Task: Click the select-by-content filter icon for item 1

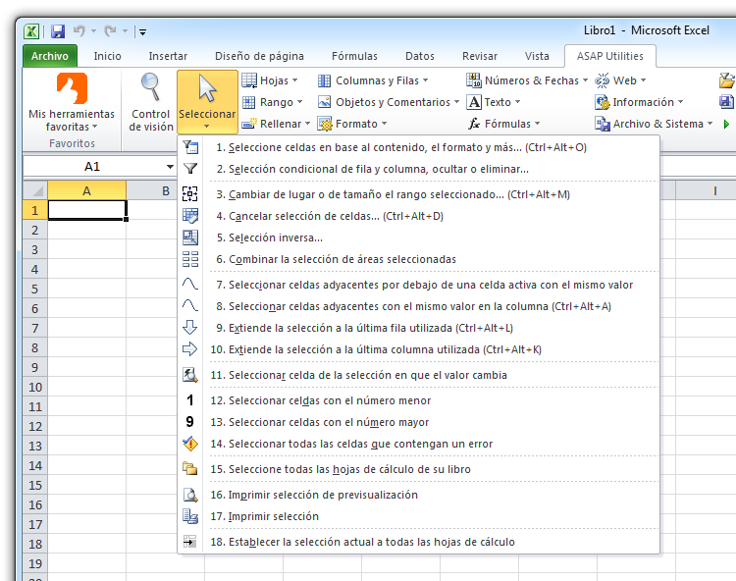Action: (x=190, y=147)
